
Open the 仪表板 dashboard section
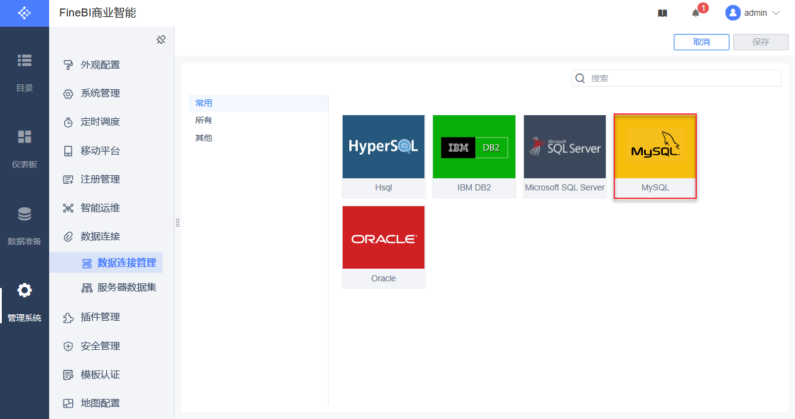(24, 149)
